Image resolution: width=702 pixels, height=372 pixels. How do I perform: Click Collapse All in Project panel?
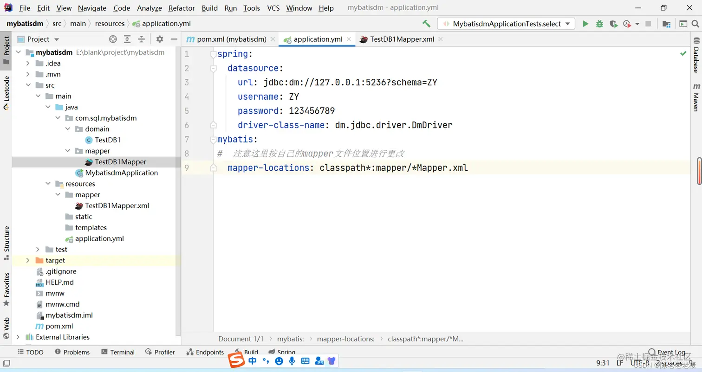tap(142, 39)
